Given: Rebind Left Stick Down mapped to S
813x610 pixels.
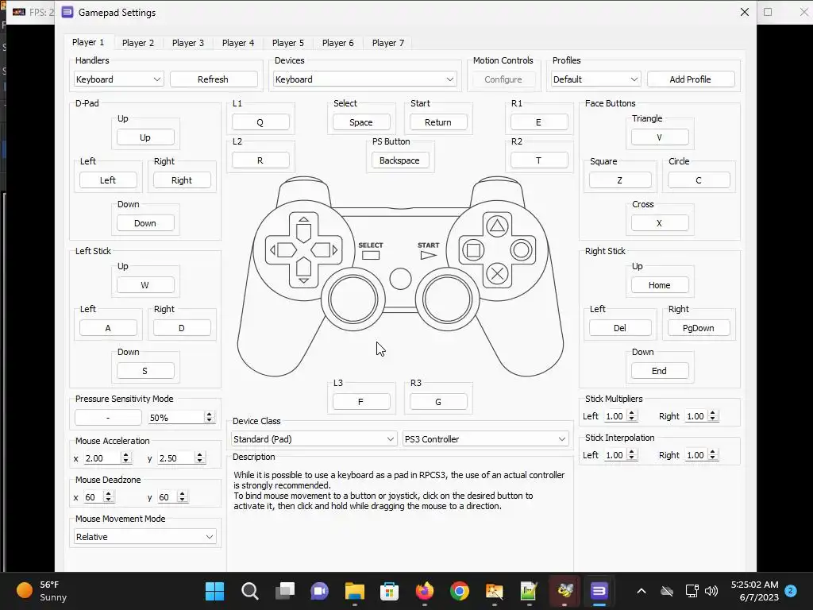Looking at the screenshot, I should tap(145, 371).
